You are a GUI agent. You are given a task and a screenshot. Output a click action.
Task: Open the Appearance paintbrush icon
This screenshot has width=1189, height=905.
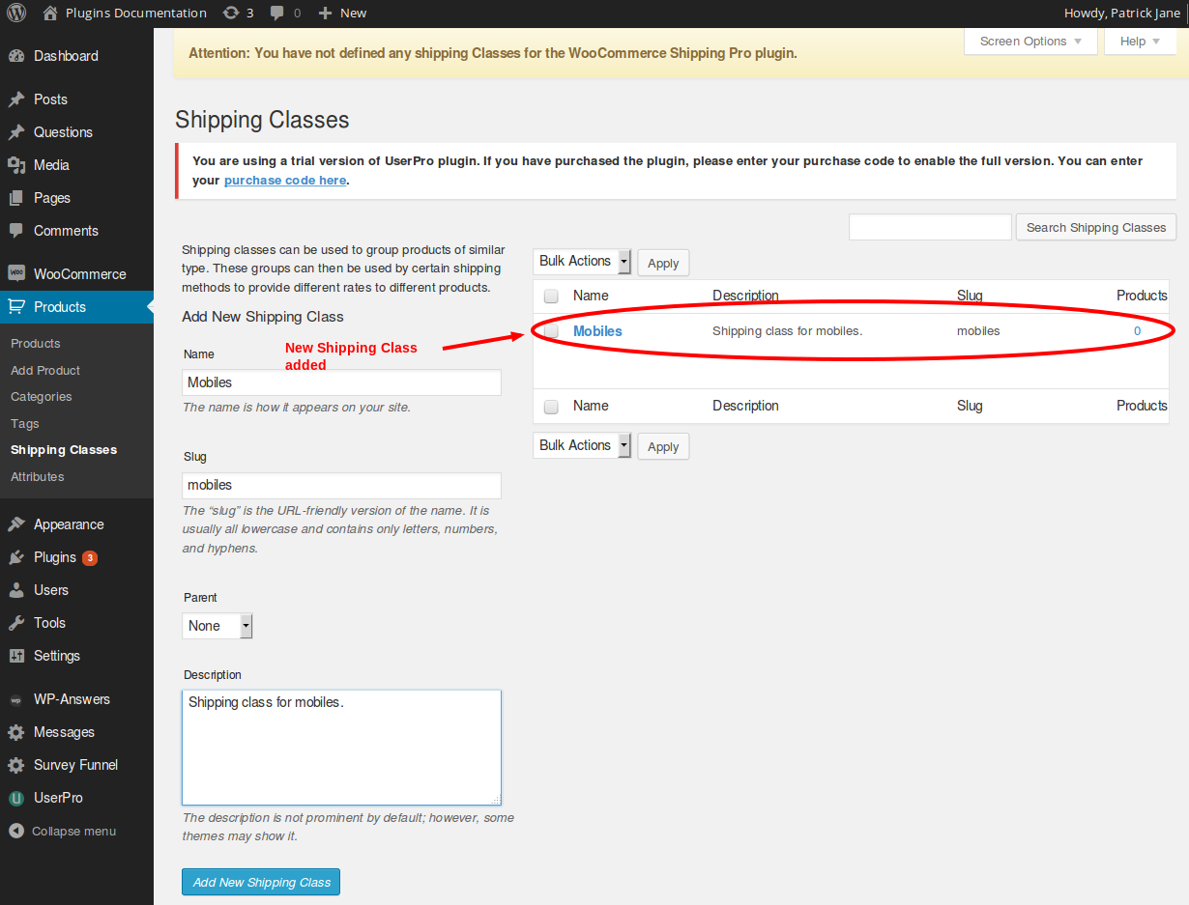16,524
